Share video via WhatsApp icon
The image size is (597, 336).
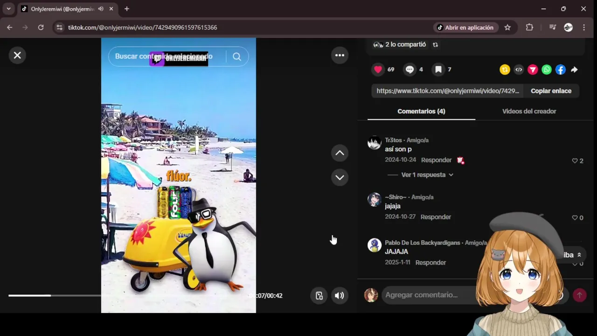point(547,70)
